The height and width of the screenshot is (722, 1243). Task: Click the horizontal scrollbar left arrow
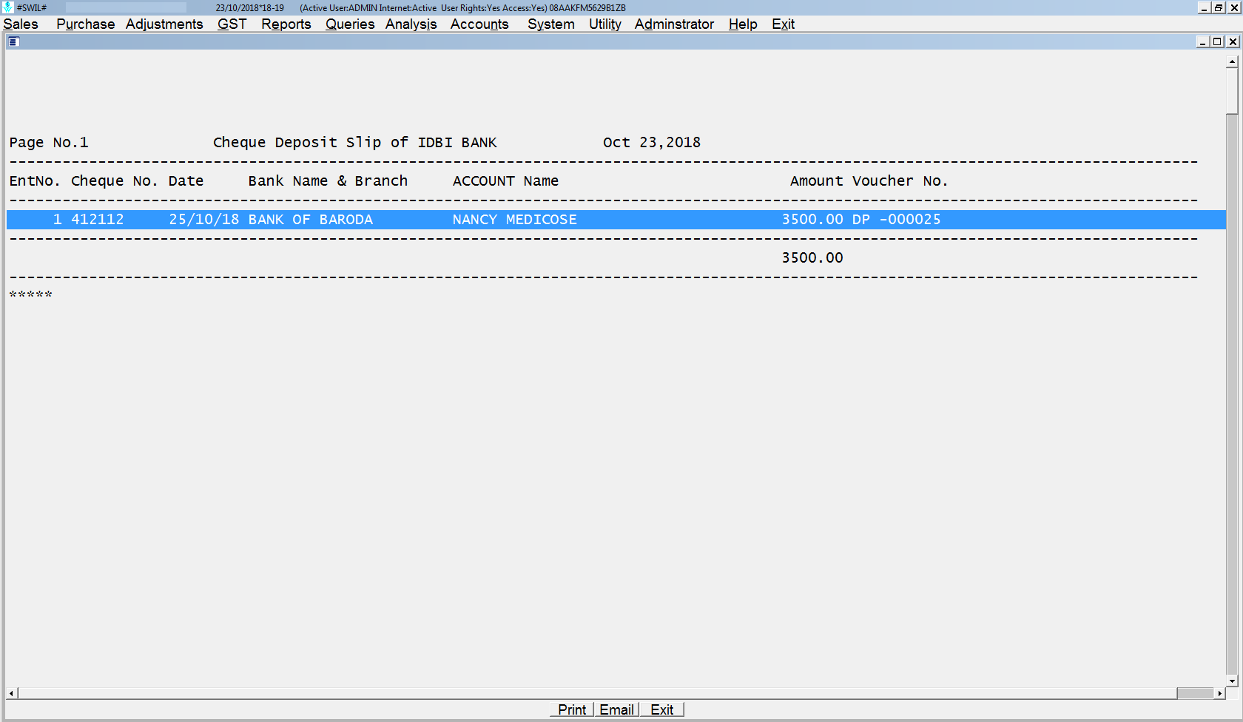coord(12,693)
